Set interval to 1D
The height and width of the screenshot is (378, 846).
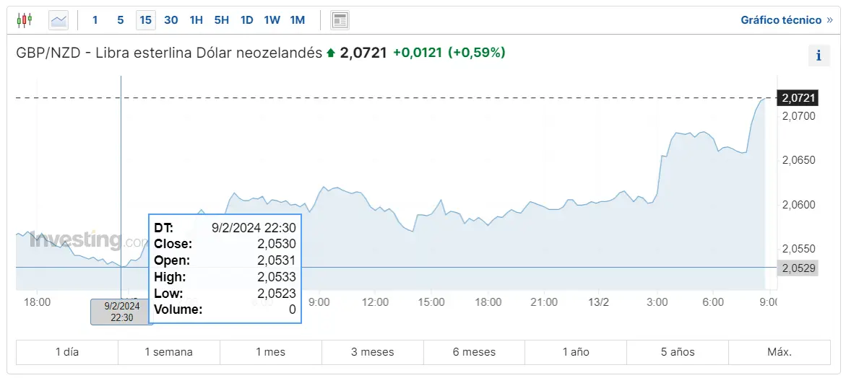coord(247,20)
